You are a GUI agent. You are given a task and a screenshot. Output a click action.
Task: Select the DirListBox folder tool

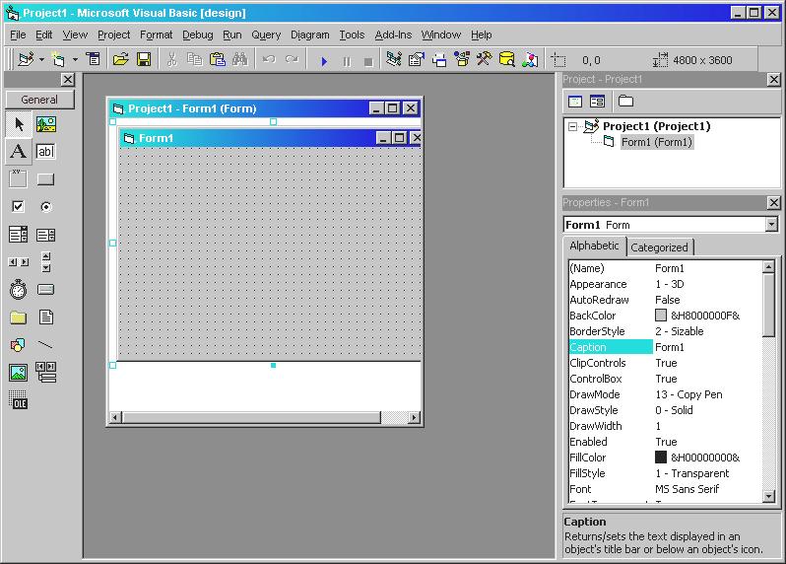[19, 317]
